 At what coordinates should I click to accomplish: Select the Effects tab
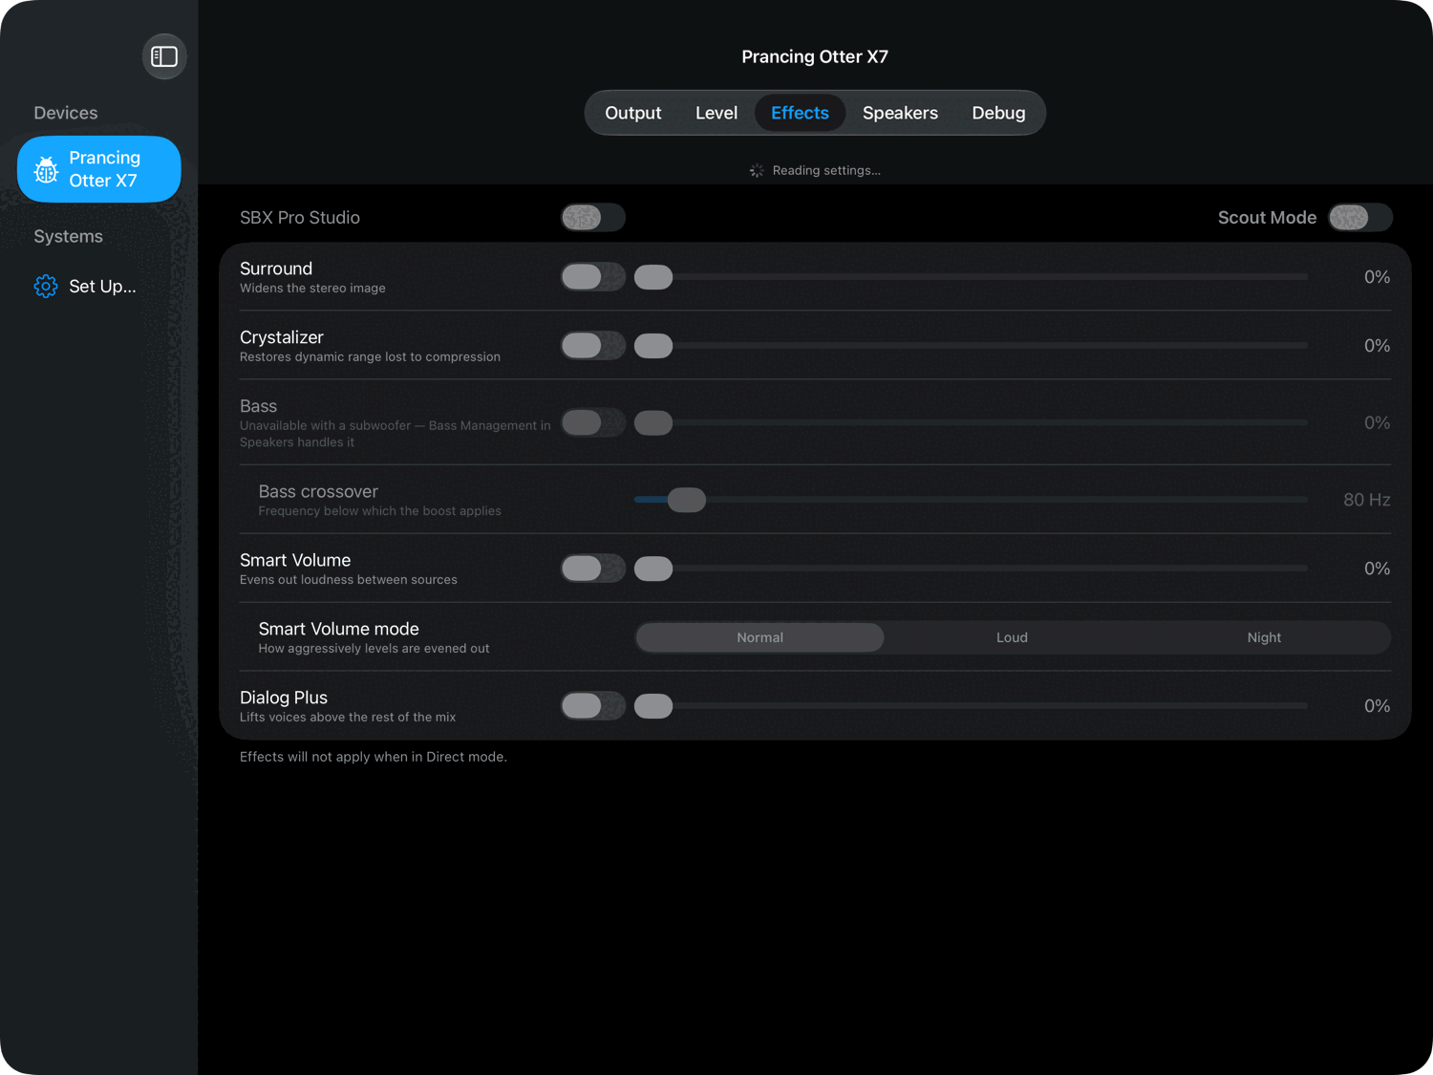(x=800, y=113)
